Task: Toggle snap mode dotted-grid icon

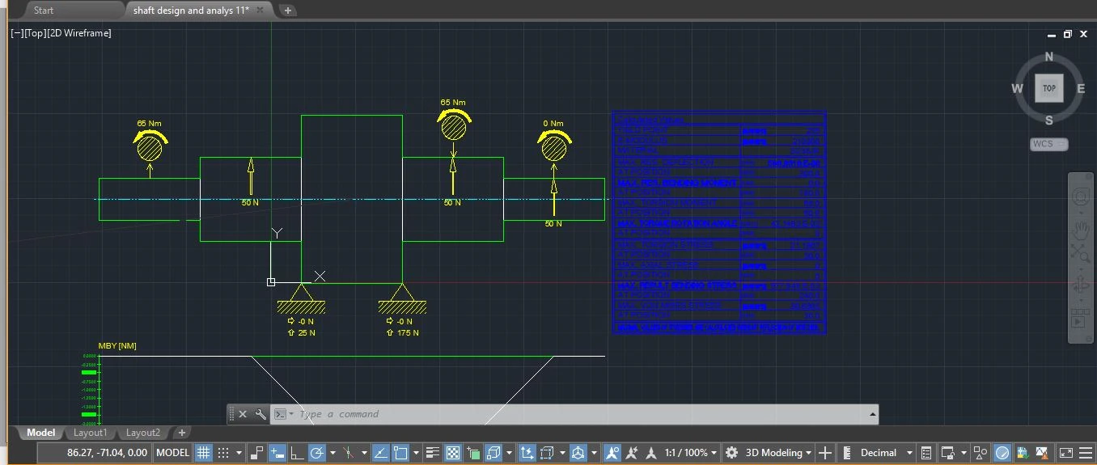Action: click(223, 453)
